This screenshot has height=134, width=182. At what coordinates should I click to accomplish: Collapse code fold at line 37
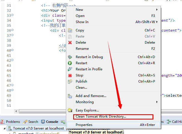click(13, 35)
